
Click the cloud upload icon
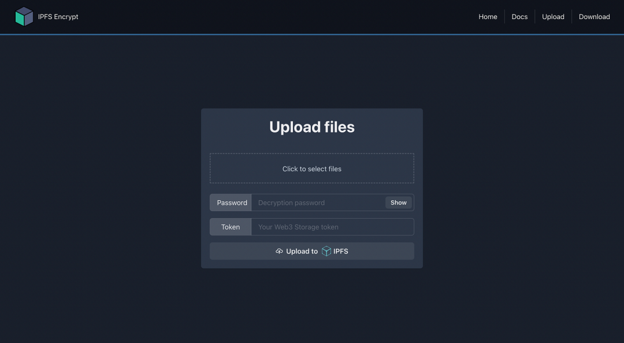(279, 251)
